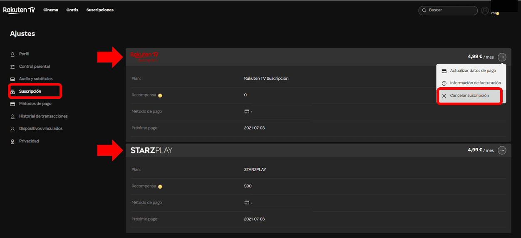Click the Historial de transacciones icon

(12, 117)
